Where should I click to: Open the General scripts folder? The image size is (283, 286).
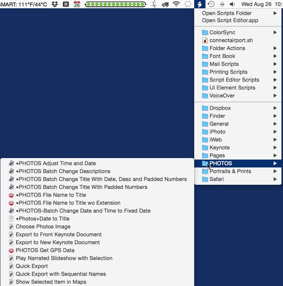pos(238,124)
